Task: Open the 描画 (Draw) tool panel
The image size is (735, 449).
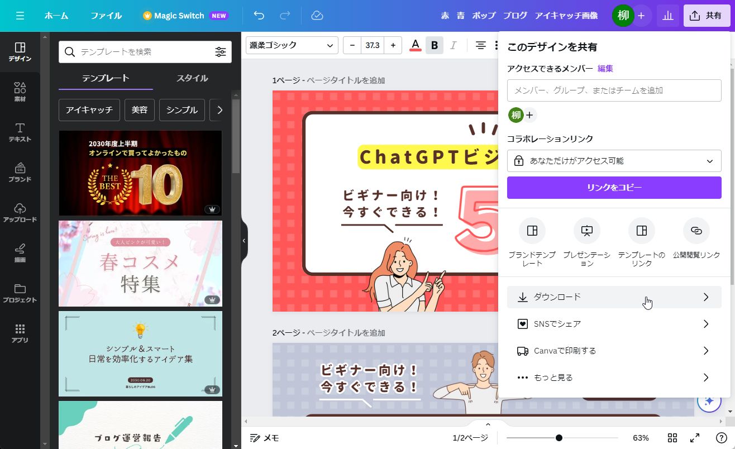Action: point(20,253)
